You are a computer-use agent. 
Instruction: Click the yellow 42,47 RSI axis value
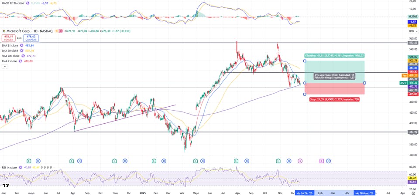[413, 178]
